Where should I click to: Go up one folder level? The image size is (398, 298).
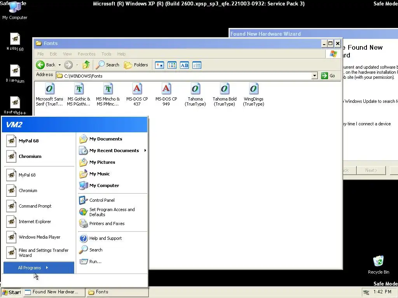click(86, 65)
